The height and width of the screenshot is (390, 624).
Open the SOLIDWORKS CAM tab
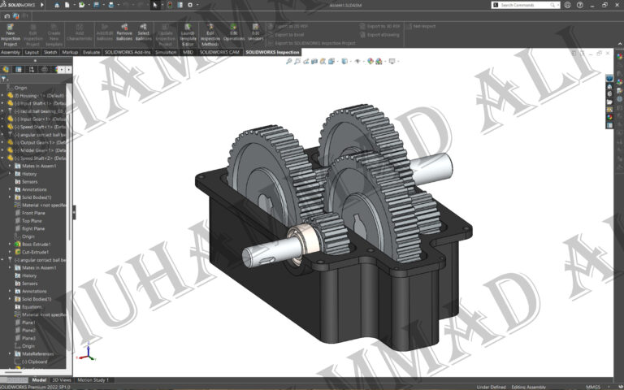click(218, 52)
